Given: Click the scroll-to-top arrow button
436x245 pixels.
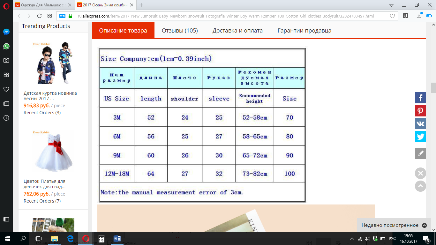Looking at the screenshot, I should point(420,186).
